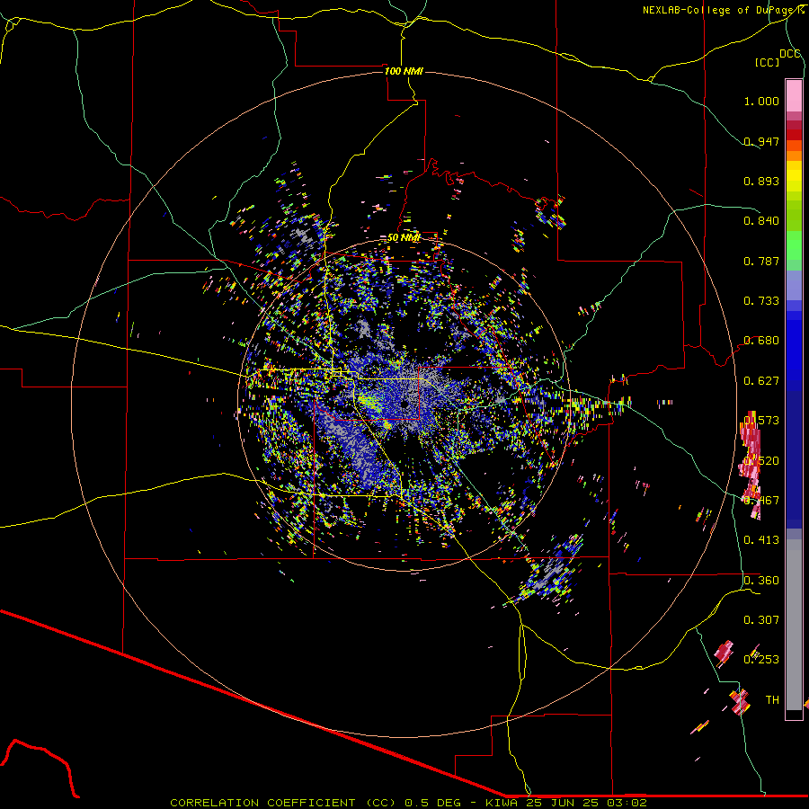Viewport: 809px width, 809px height.
Task: Select the 0.787 scale value
Action: [761, 261]
